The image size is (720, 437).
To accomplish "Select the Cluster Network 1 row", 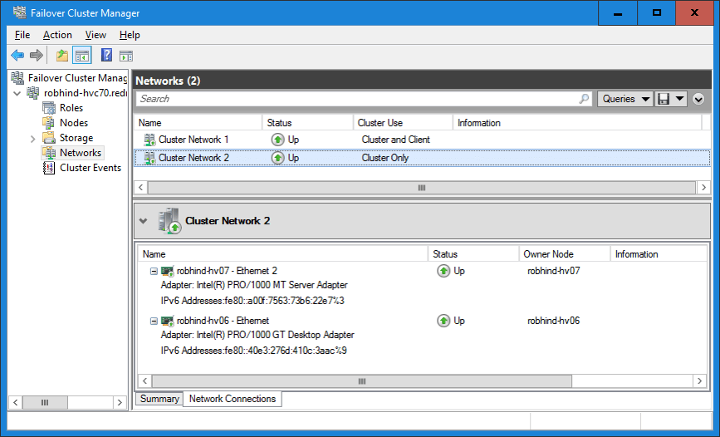I will click(x=422, y=140).
